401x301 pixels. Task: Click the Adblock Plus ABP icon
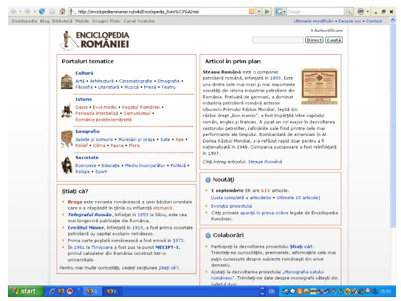click(360, 12)
